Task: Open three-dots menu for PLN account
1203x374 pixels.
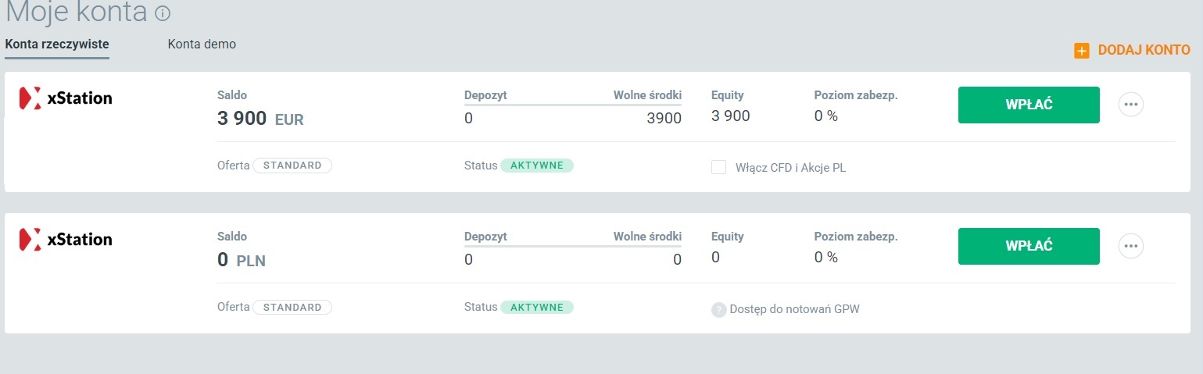Action: pyautogui.click(x=1131, y=246)
